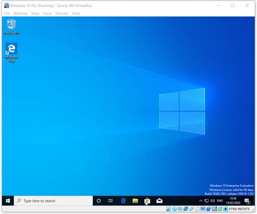This screenshot has width=257, height=214.
Task: Click the ENG language indicator
Action: click(x=220, y=200)
